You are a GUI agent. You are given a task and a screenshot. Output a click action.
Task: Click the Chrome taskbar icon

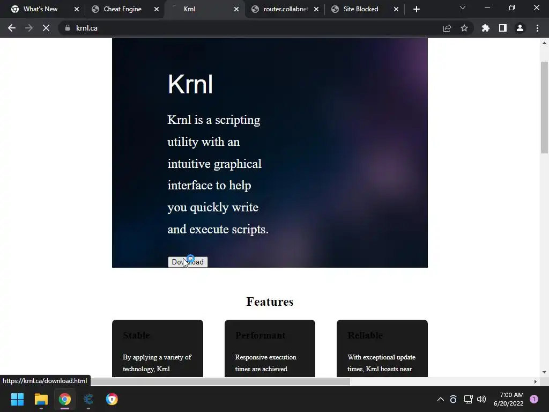click(65, 399)
